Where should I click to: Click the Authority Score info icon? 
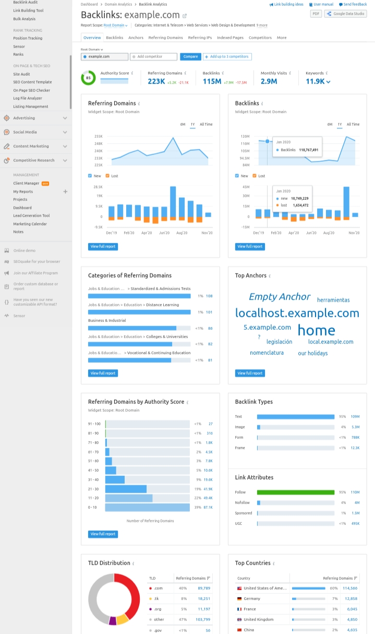(132, 73)
